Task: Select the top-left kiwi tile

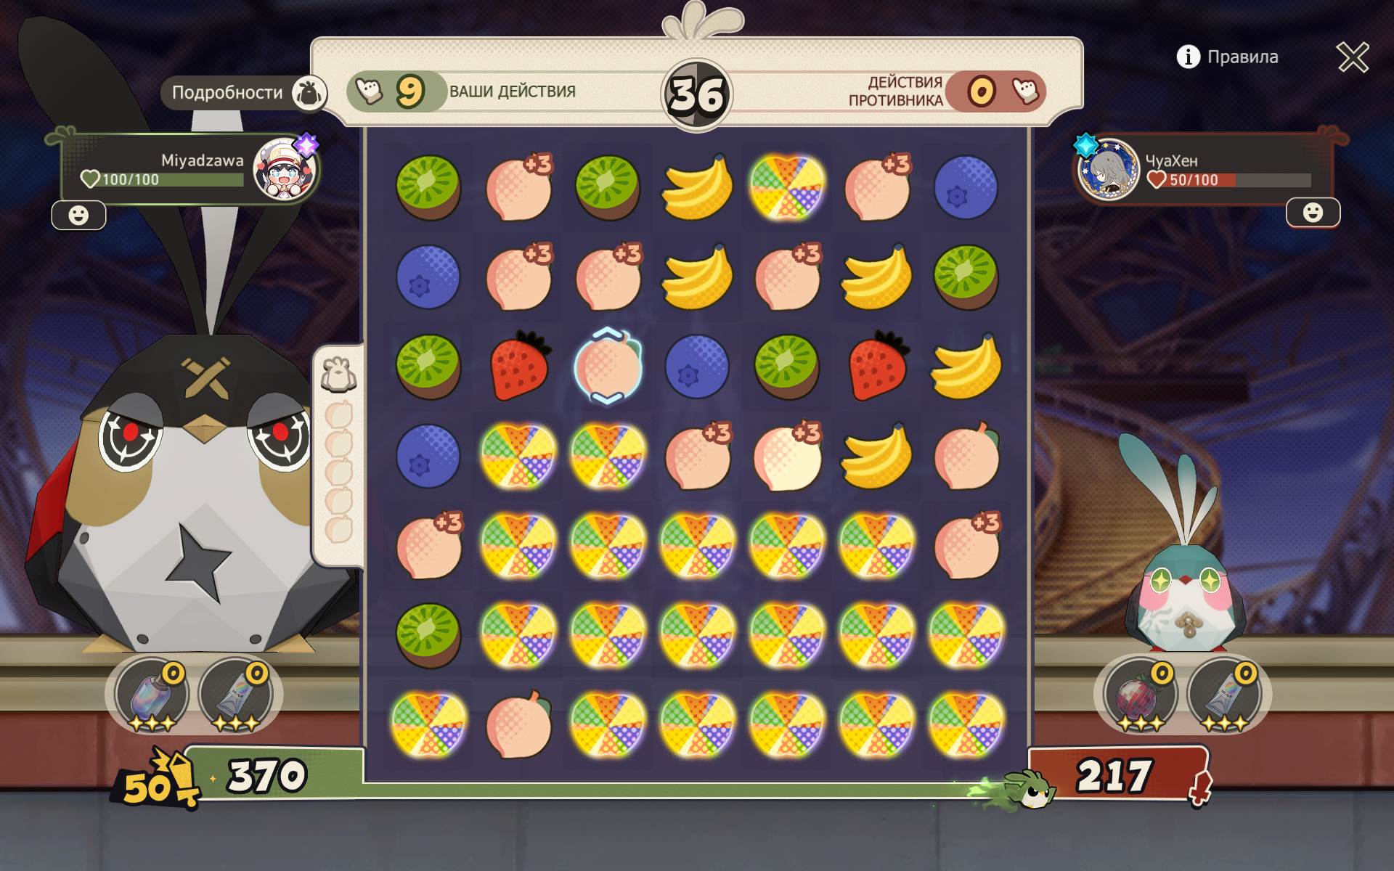Action: click(x=428, y=187)
